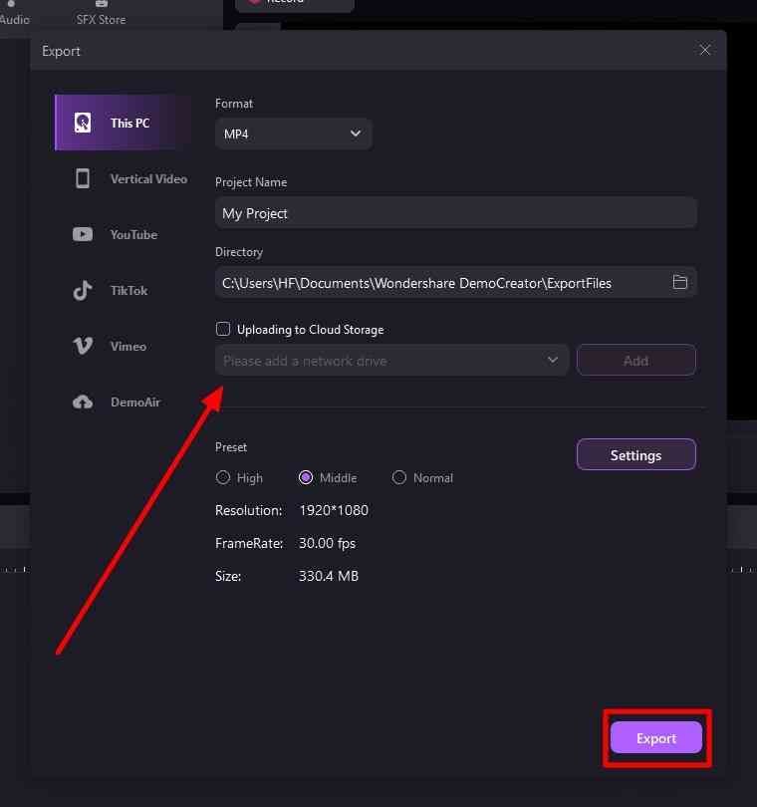This screenshot has width=757, height=807.
Task: Click the Project Name text field
Action: point(455,213)
